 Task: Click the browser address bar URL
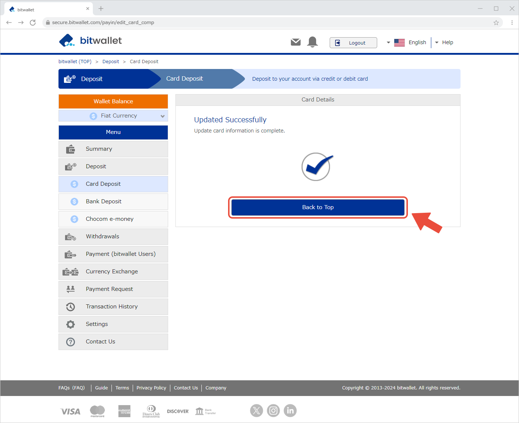coord(103,23)
